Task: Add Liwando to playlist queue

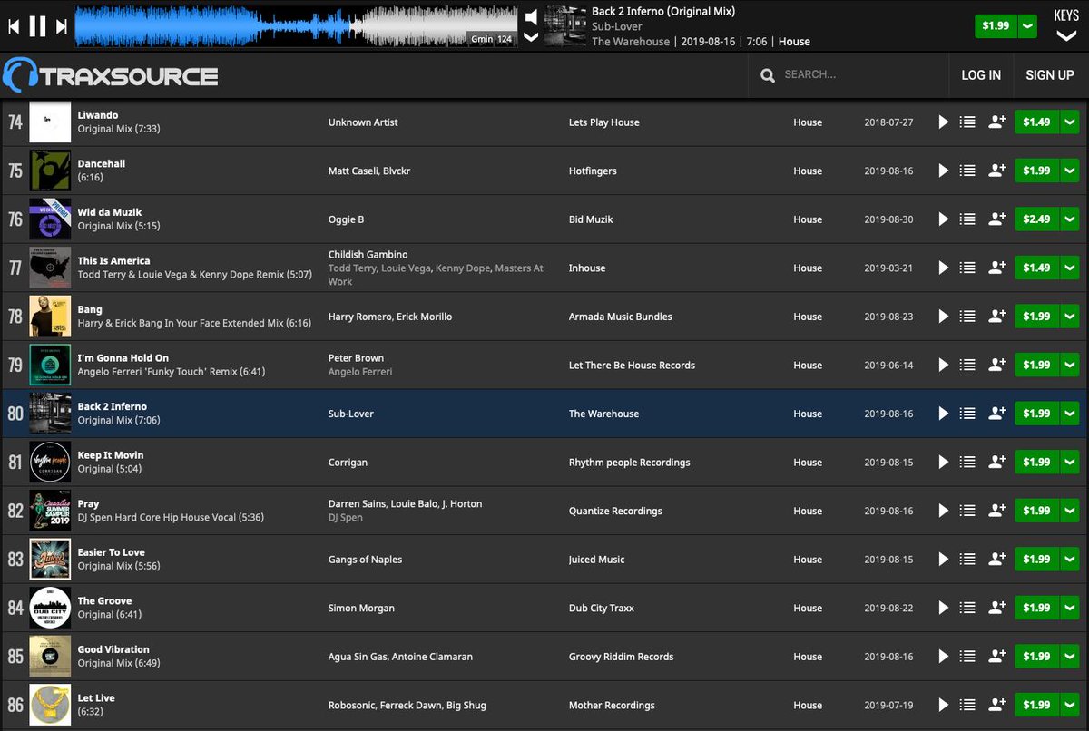Action: [x=967, y=122]
